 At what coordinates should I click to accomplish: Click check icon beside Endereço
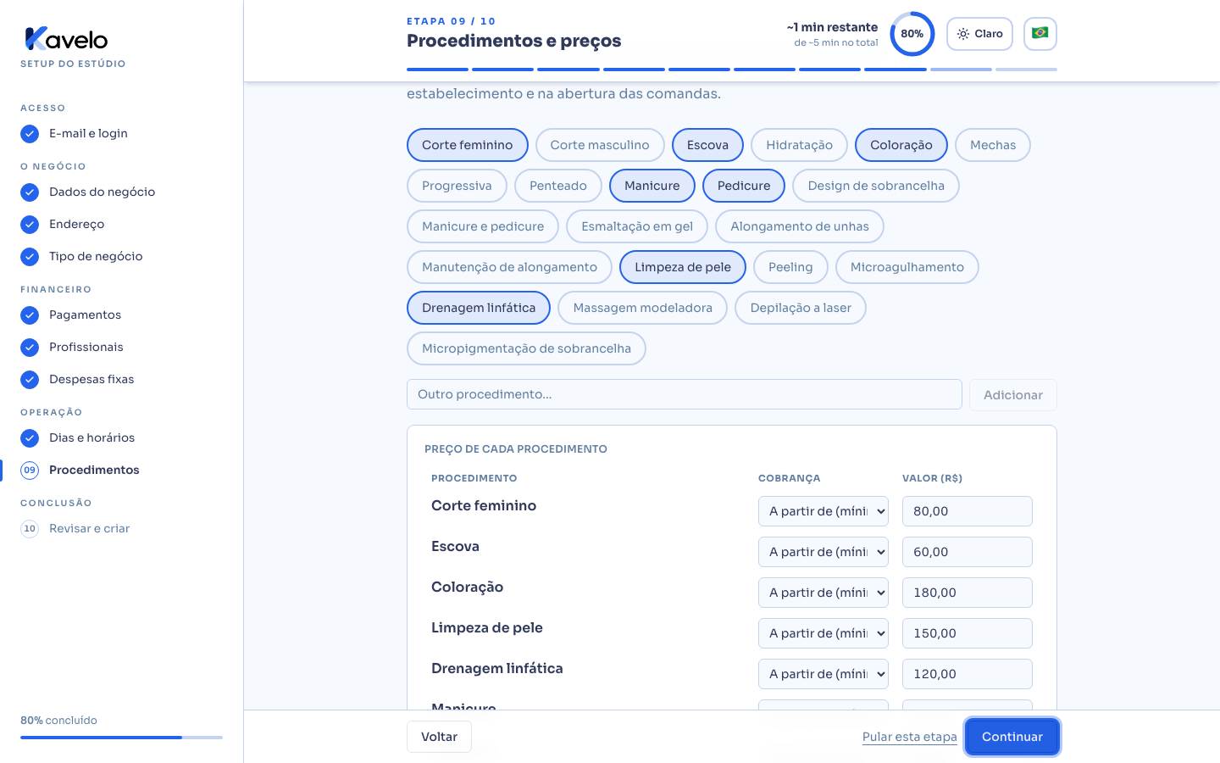click(x=30, y=225)
